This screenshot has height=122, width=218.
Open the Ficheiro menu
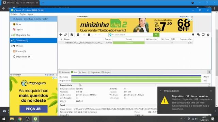coord(14,14)
